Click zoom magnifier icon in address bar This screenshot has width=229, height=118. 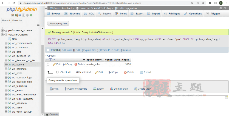[x=193, y=3]
